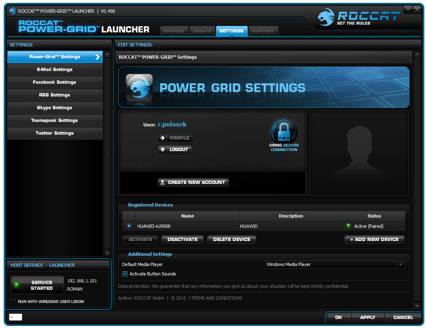Click the ROCCAT app icon in title bar

coord(12,11)
